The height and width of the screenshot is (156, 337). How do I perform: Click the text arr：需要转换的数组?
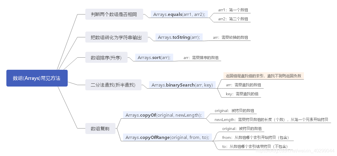point(230,37)
